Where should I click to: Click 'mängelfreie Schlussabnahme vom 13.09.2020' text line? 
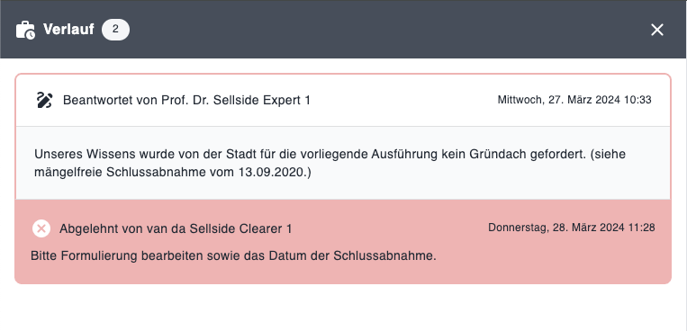173,172
